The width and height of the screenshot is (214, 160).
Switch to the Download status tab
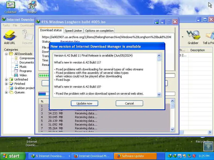coord(51,30)
